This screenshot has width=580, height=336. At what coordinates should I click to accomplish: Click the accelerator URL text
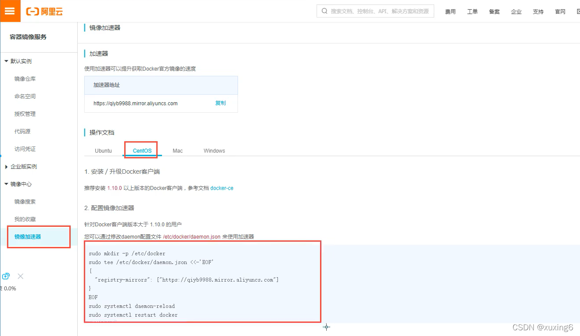click(135, 104)
